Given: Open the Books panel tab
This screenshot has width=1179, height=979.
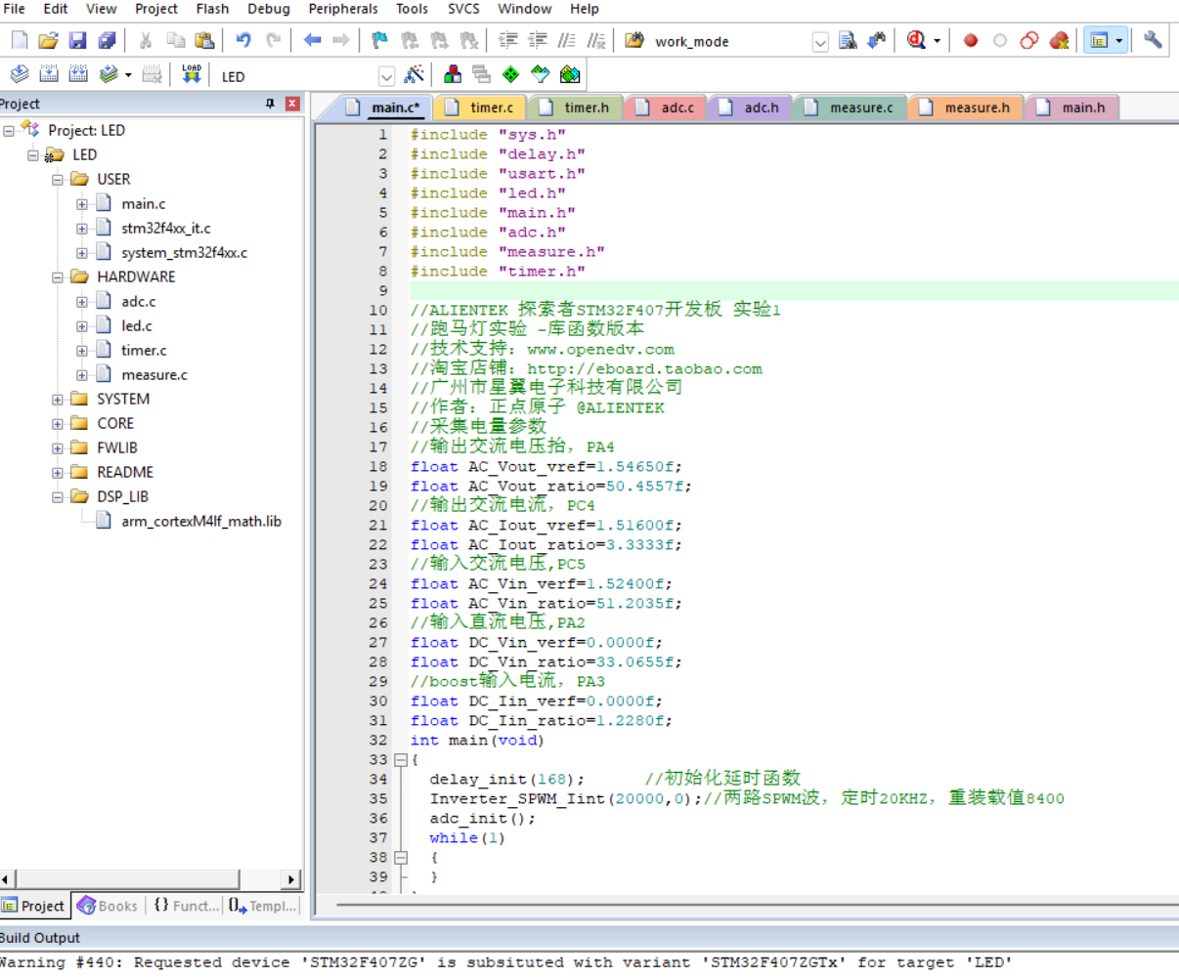Looking at the screenshot, I should coord(109,906).
